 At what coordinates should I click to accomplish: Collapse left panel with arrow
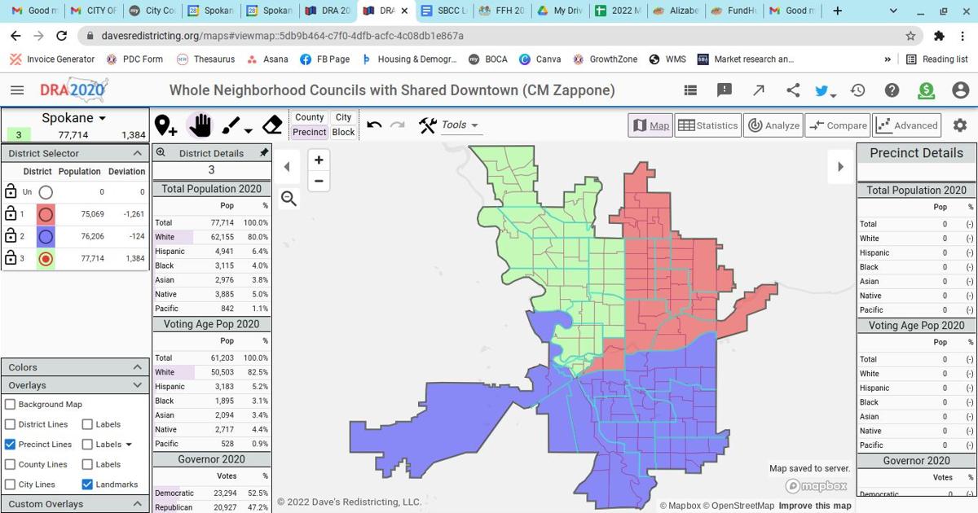pos(287,167)
